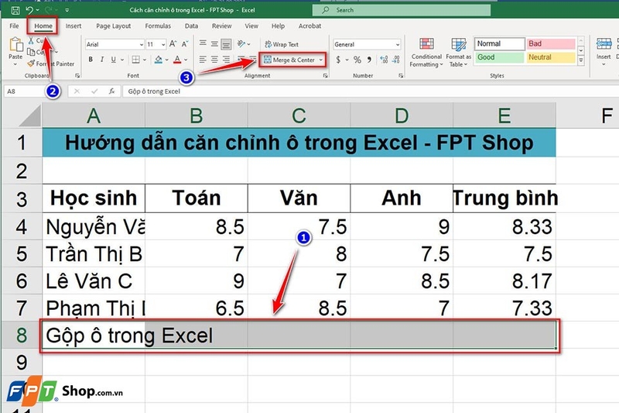
Task: Open the font size 11 dropdown
Action: (163, 45)
